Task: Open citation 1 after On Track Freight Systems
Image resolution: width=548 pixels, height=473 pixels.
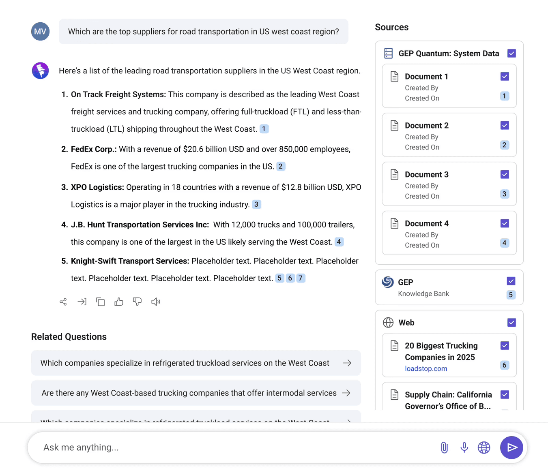Action: click(x=264, y=129)
